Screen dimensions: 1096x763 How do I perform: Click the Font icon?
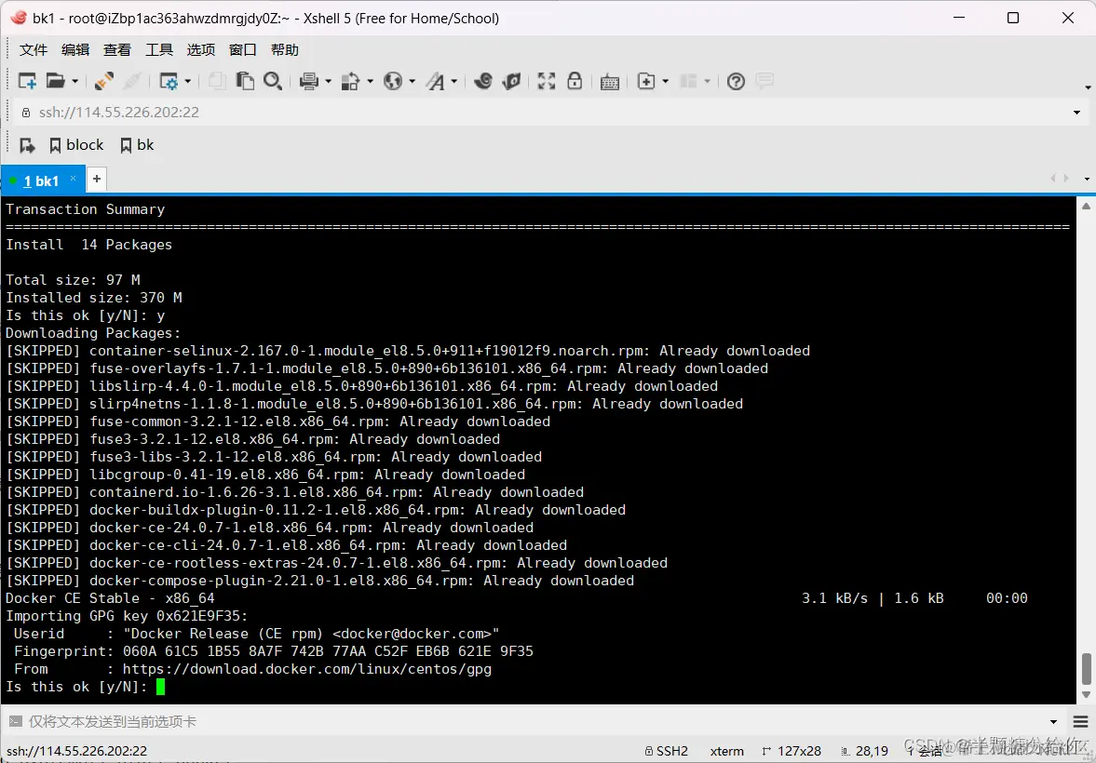click(x=436, y=81)
